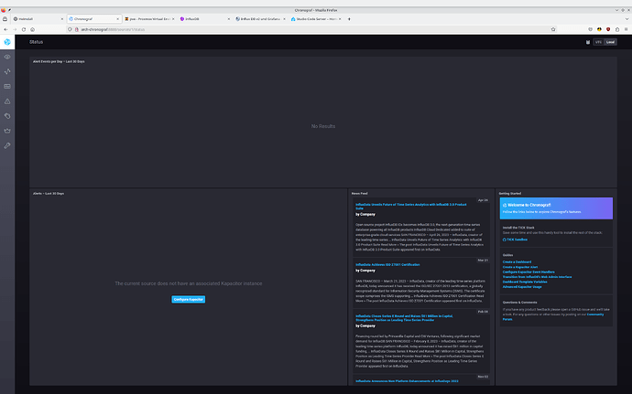Open the ISO 27001 Certification news article
This screenshot has width=632, height=394.
point(387,264)
